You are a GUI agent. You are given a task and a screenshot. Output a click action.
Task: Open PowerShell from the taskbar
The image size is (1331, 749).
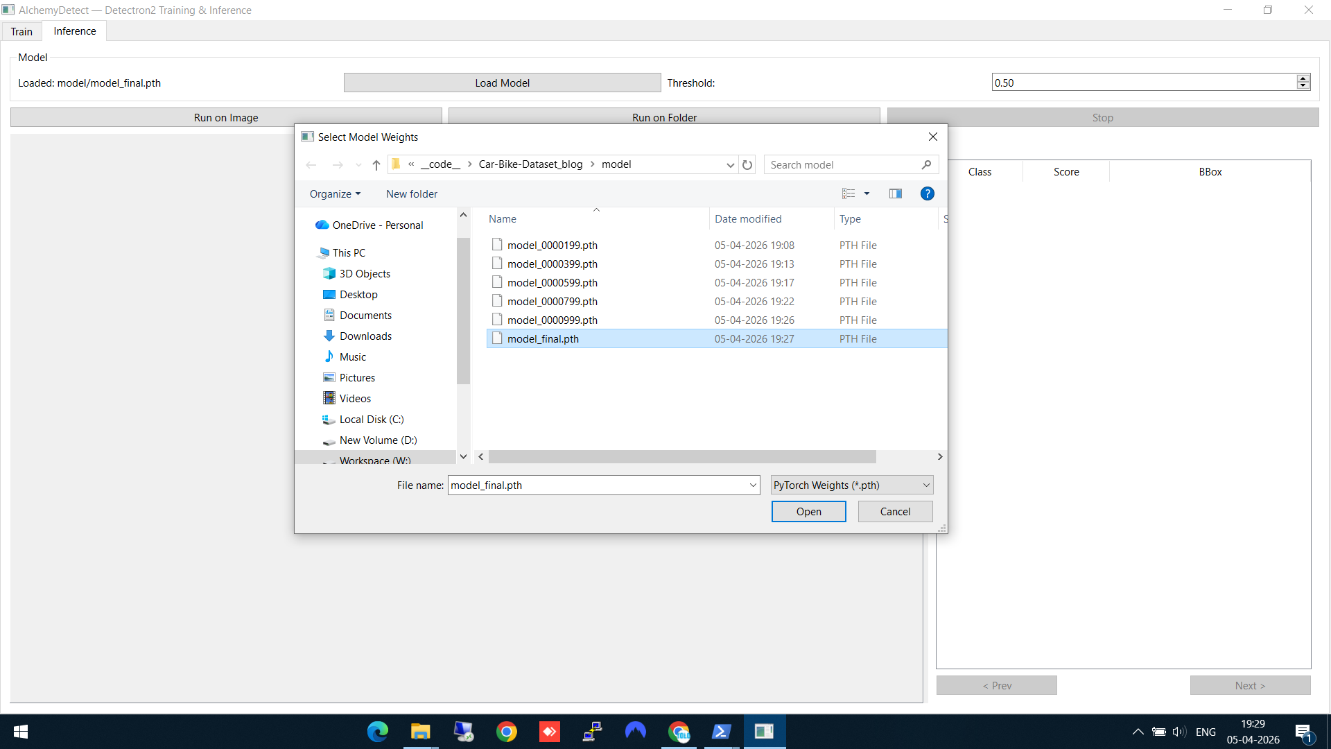tap(722, 732)
